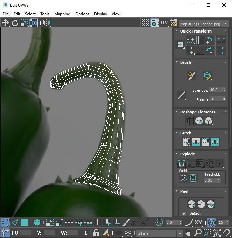Collapse the Quick Transform rollout
Image resolution: width=232 pixels, height=238 pixels.
pyautogui.click(x=177, y=31)
